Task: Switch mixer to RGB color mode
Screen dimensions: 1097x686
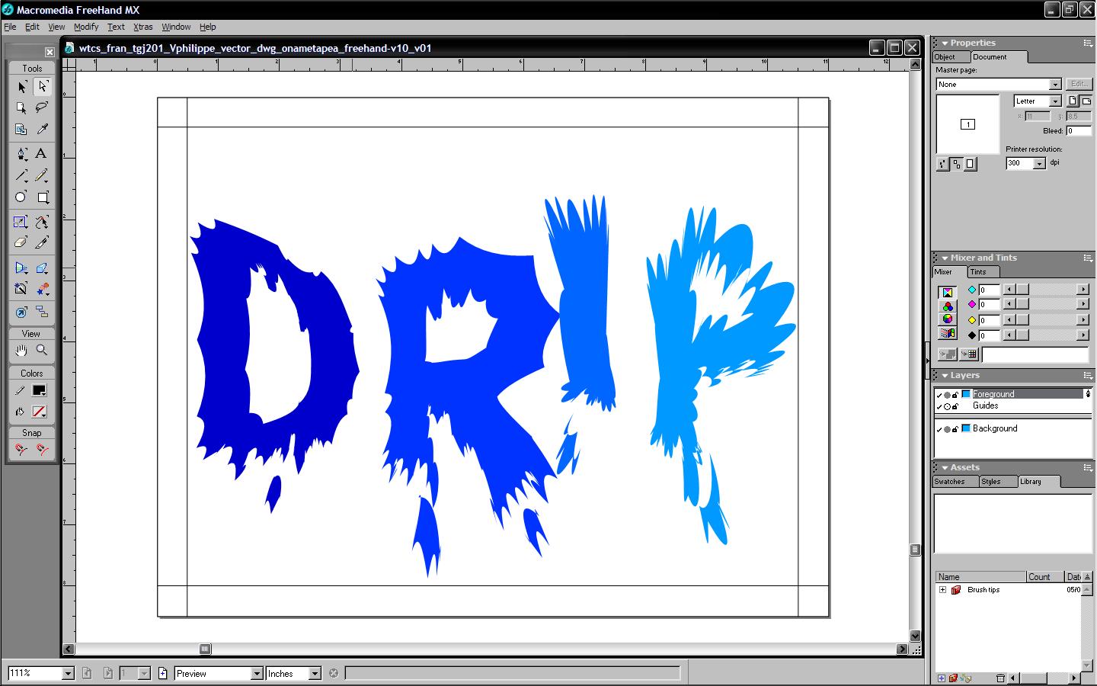Action: pos(948,306)
